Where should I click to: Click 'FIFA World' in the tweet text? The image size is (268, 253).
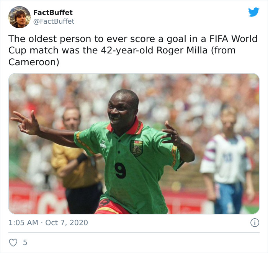click(233, 39)
